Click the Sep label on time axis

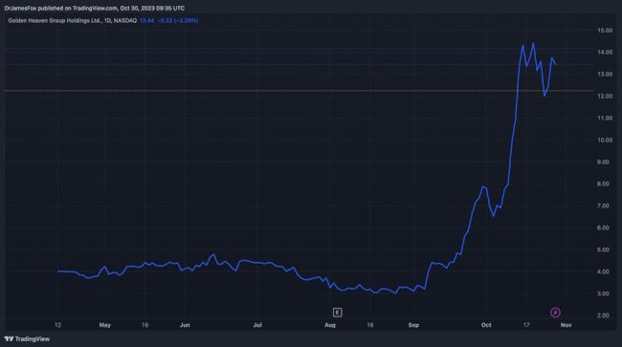[413, 325]
